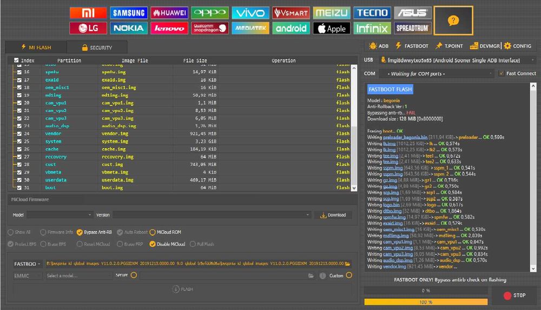Image resolution: width=541 pixels, height=310 pixels.
Task: Open the dtbo.img log link
Action: pyautogui.click(x=392, y=211)
